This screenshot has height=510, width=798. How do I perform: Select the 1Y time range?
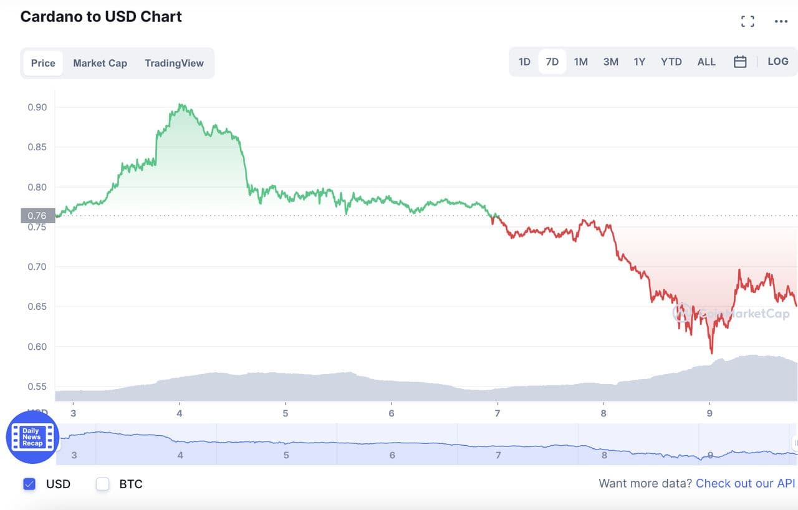(639, 62)
